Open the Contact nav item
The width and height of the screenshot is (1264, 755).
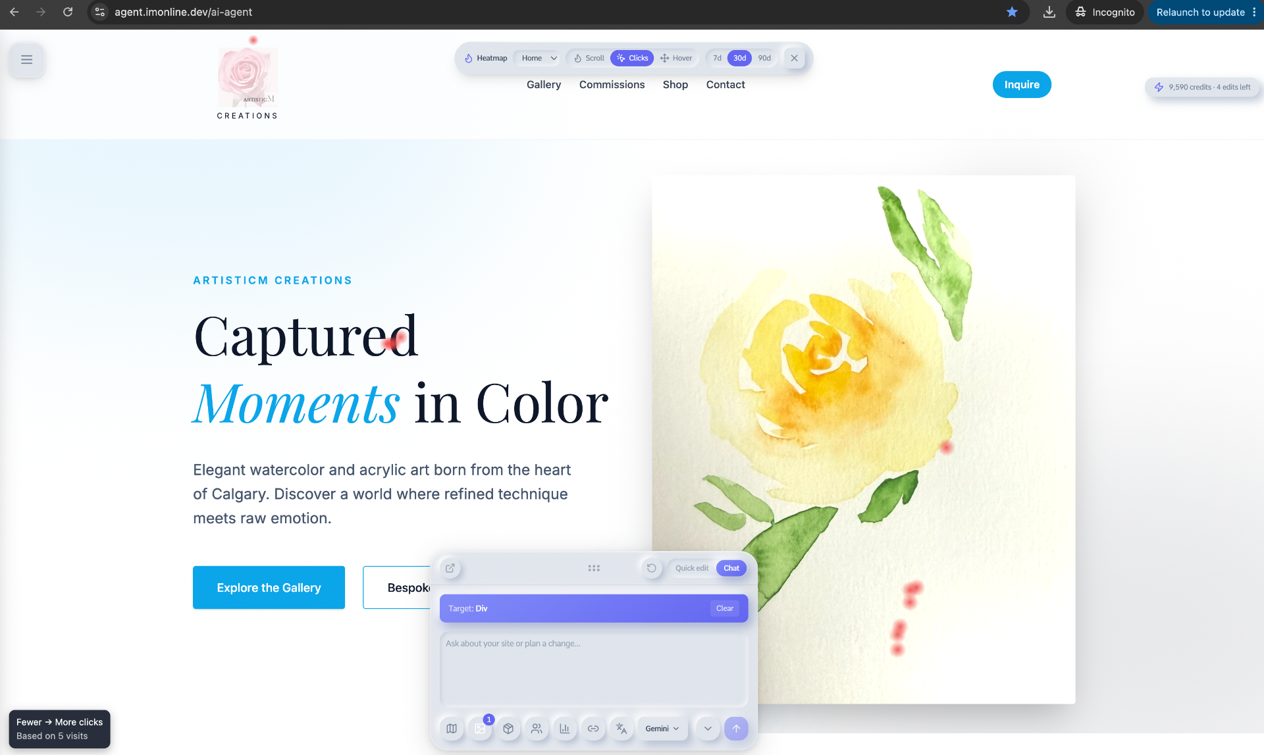pyautogui.click(x=725, y=84)
